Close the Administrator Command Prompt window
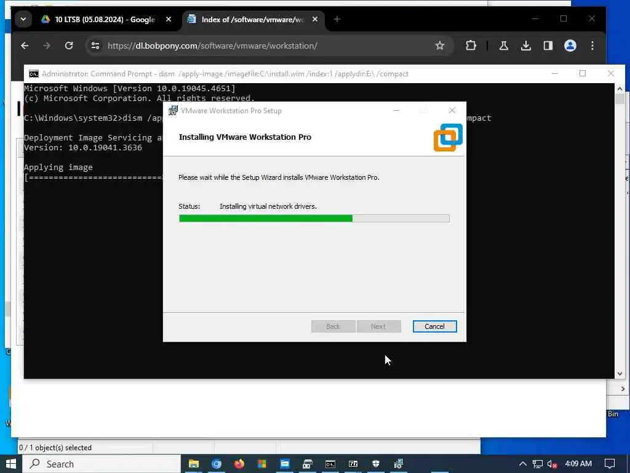Viewport: 630px width, 473px height. point(611,73)
